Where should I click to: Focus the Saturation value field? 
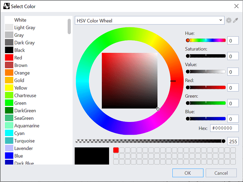[x=233, y=56]
